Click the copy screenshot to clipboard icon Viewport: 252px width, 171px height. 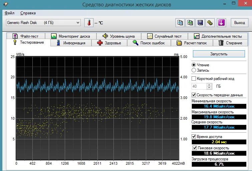click(190, 23)
